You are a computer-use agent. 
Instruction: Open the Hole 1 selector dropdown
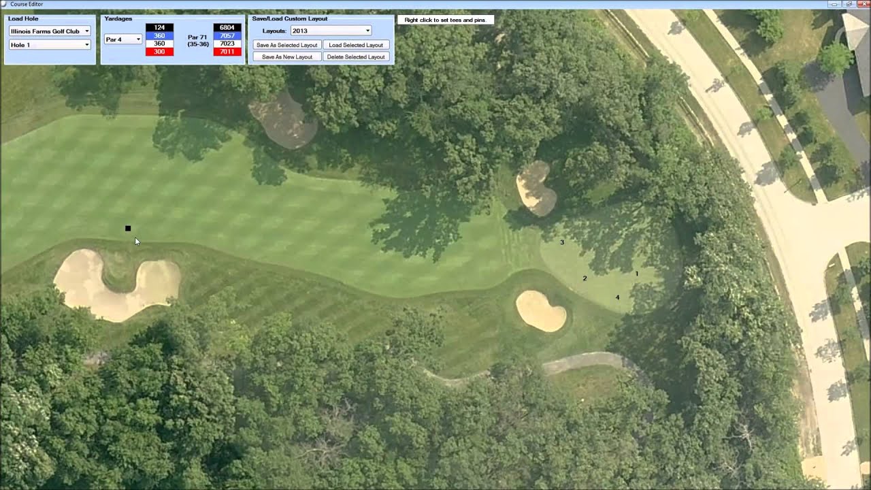tap(50, 45)
